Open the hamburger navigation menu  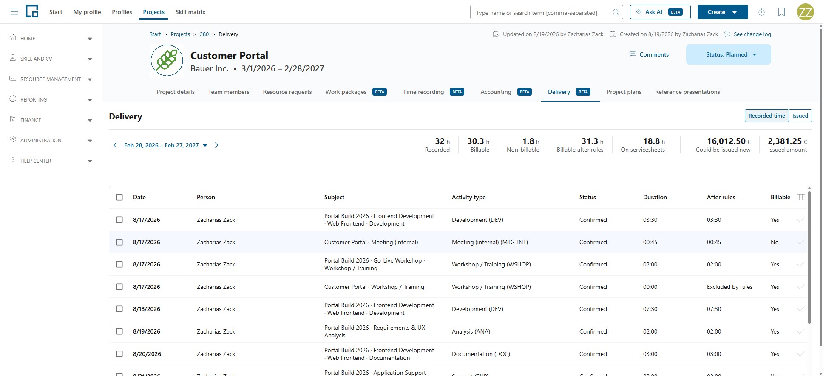pos(14,12)
